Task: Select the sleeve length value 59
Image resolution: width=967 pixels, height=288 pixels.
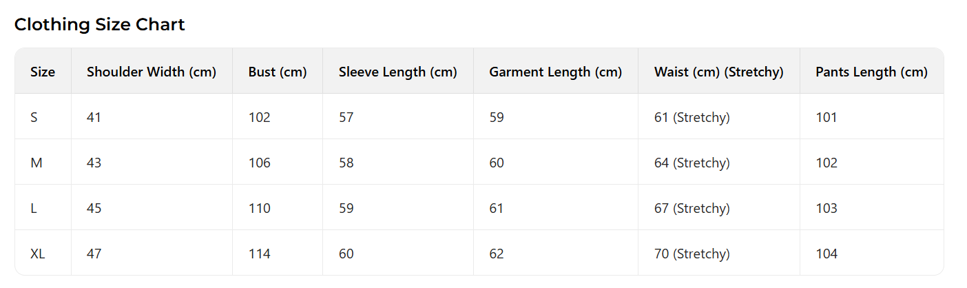Action: coord(346,208)
